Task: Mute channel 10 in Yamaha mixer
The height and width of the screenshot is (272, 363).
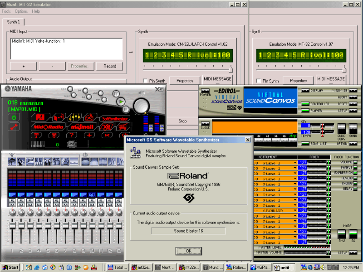Action: pyautogui.click(x=92, y=205)
